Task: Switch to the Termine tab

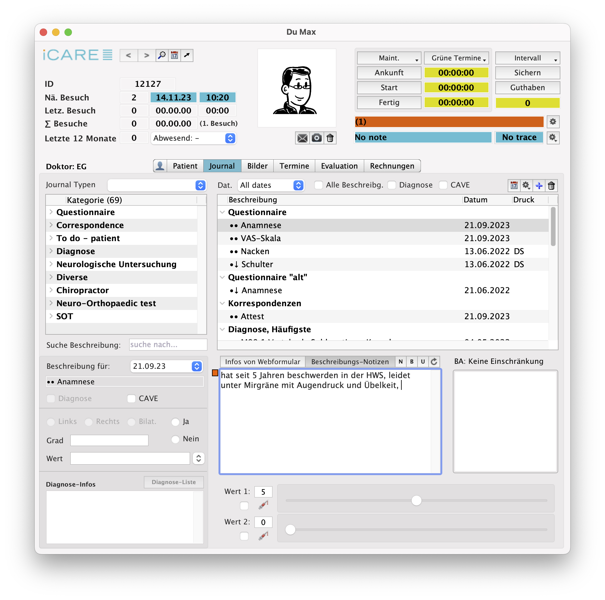Action: pos(294,166)
